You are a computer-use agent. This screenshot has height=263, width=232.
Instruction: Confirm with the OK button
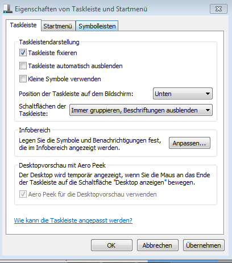(111, 245)
